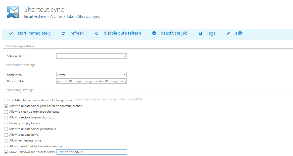Navigate to Email Archive breadcrumb
The height and width of the screenshot is (156, 293).
(35, 17)
